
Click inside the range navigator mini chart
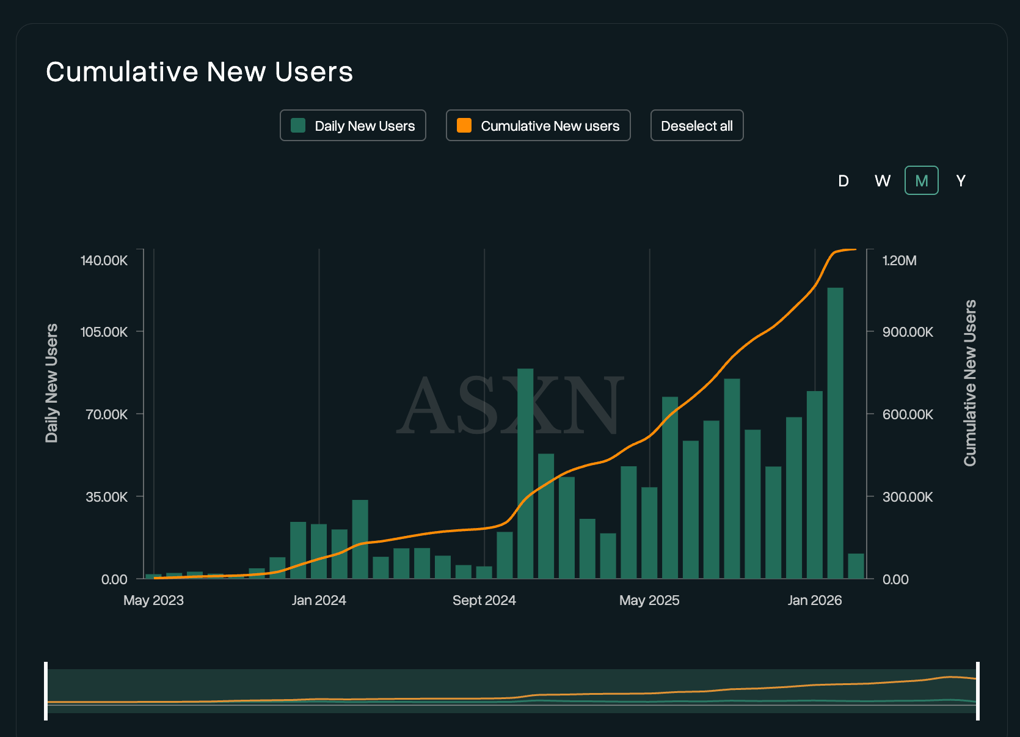tap(512, 691)
